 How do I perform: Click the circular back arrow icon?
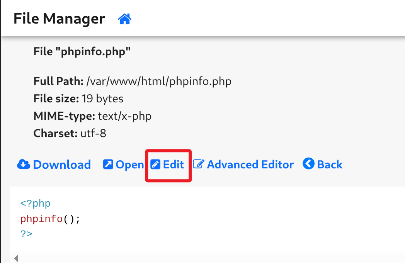click(308, 164)
